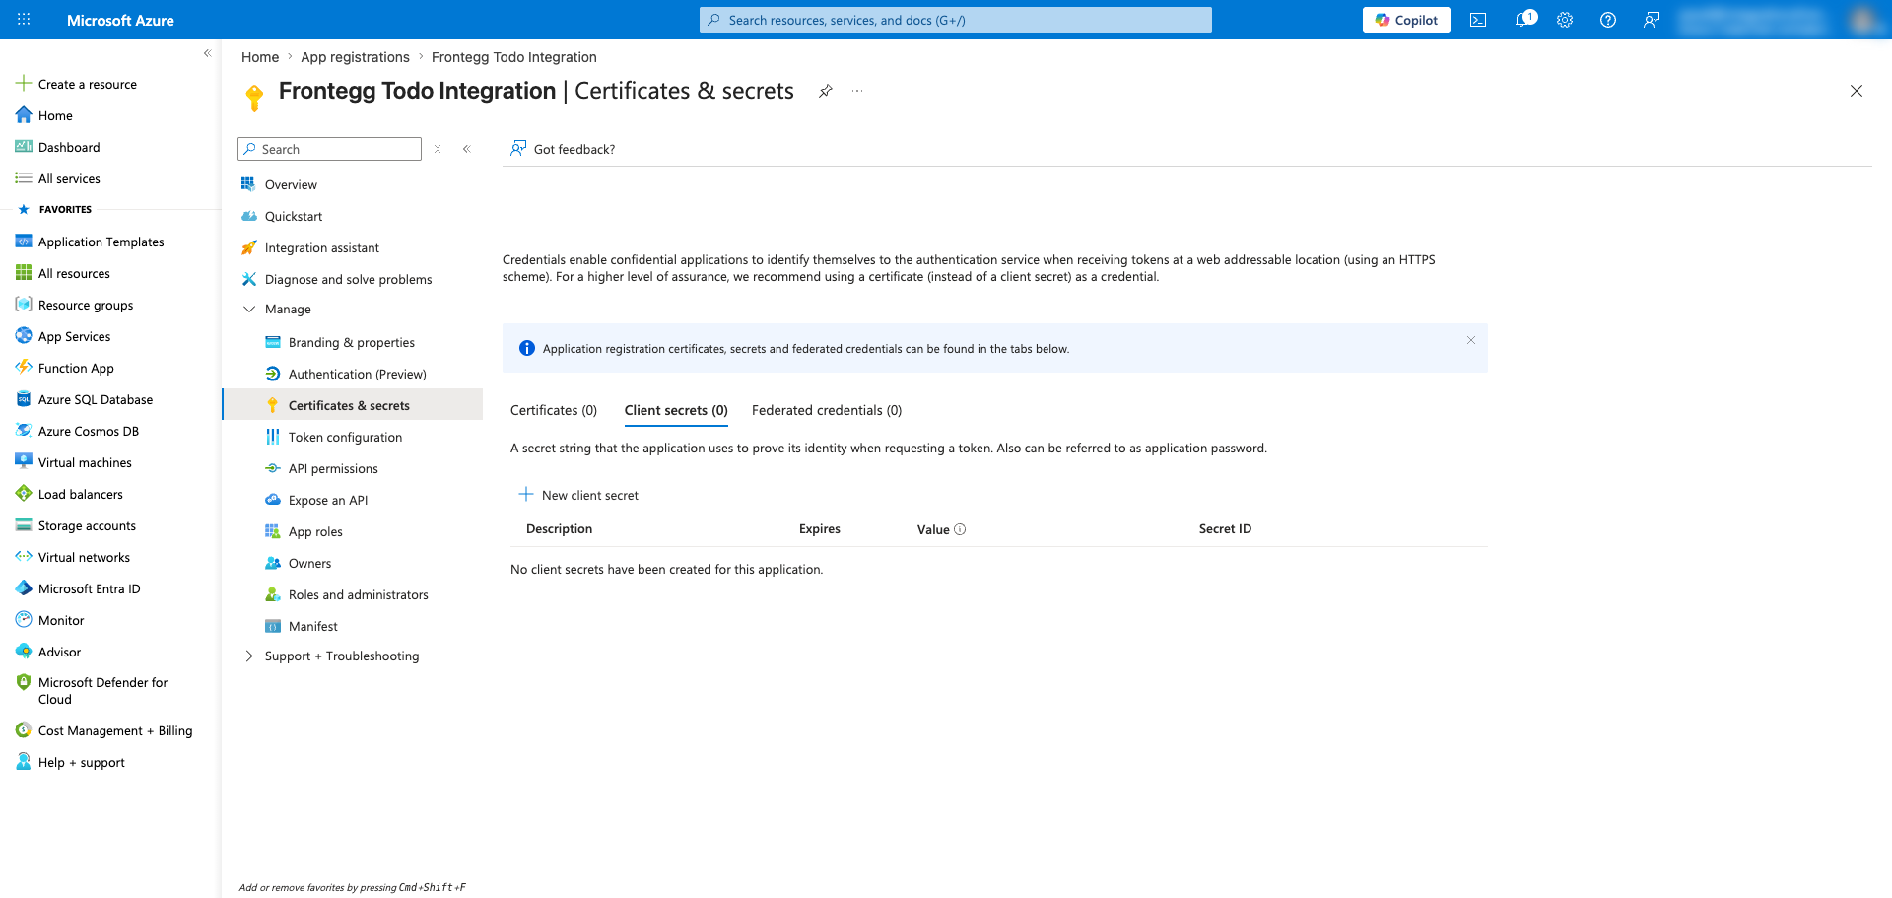
Task: Click Create a resource
Action: (x=77, y=84)
